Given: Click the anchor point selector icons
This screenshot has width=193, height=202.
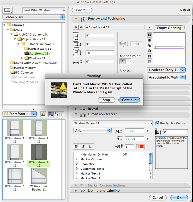Looking at the screenshot, I should pyautogui.click(x=125, y=61).
